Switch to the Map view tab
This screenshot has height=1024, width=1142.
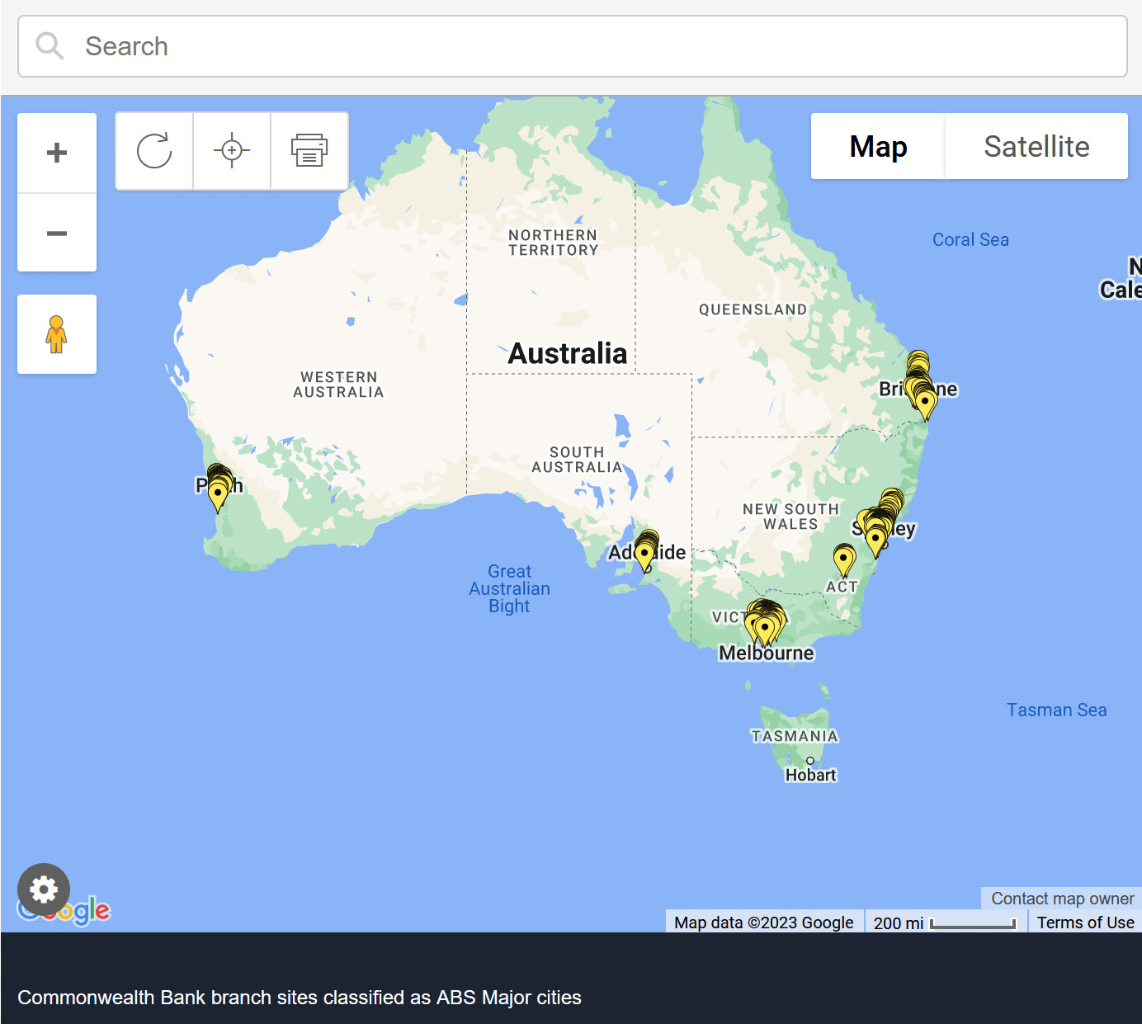[x=878, y=146]
